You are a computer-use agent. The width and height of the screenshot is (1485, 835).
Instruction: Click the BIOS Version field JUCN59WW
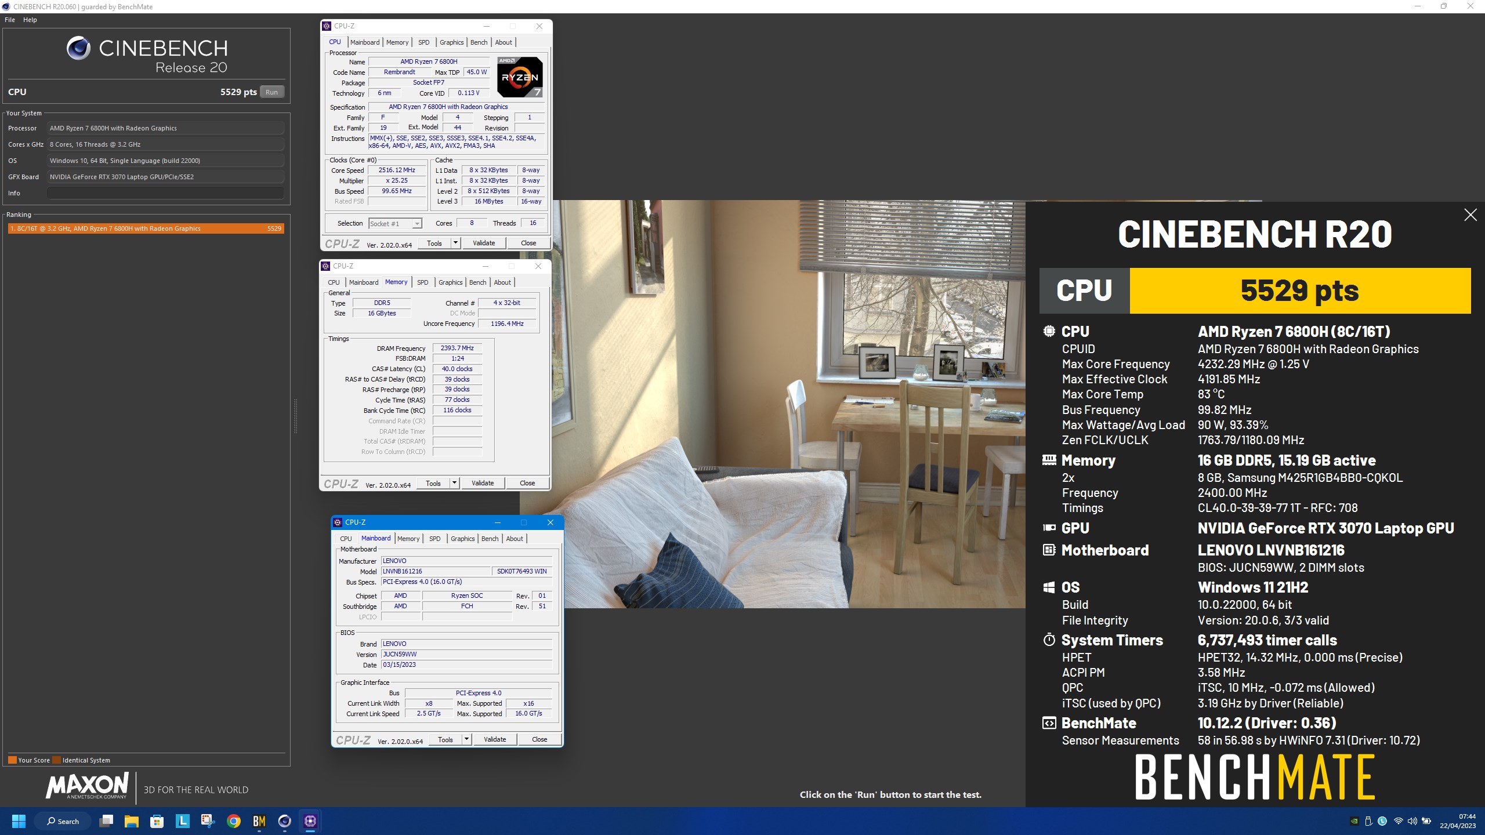466,655
